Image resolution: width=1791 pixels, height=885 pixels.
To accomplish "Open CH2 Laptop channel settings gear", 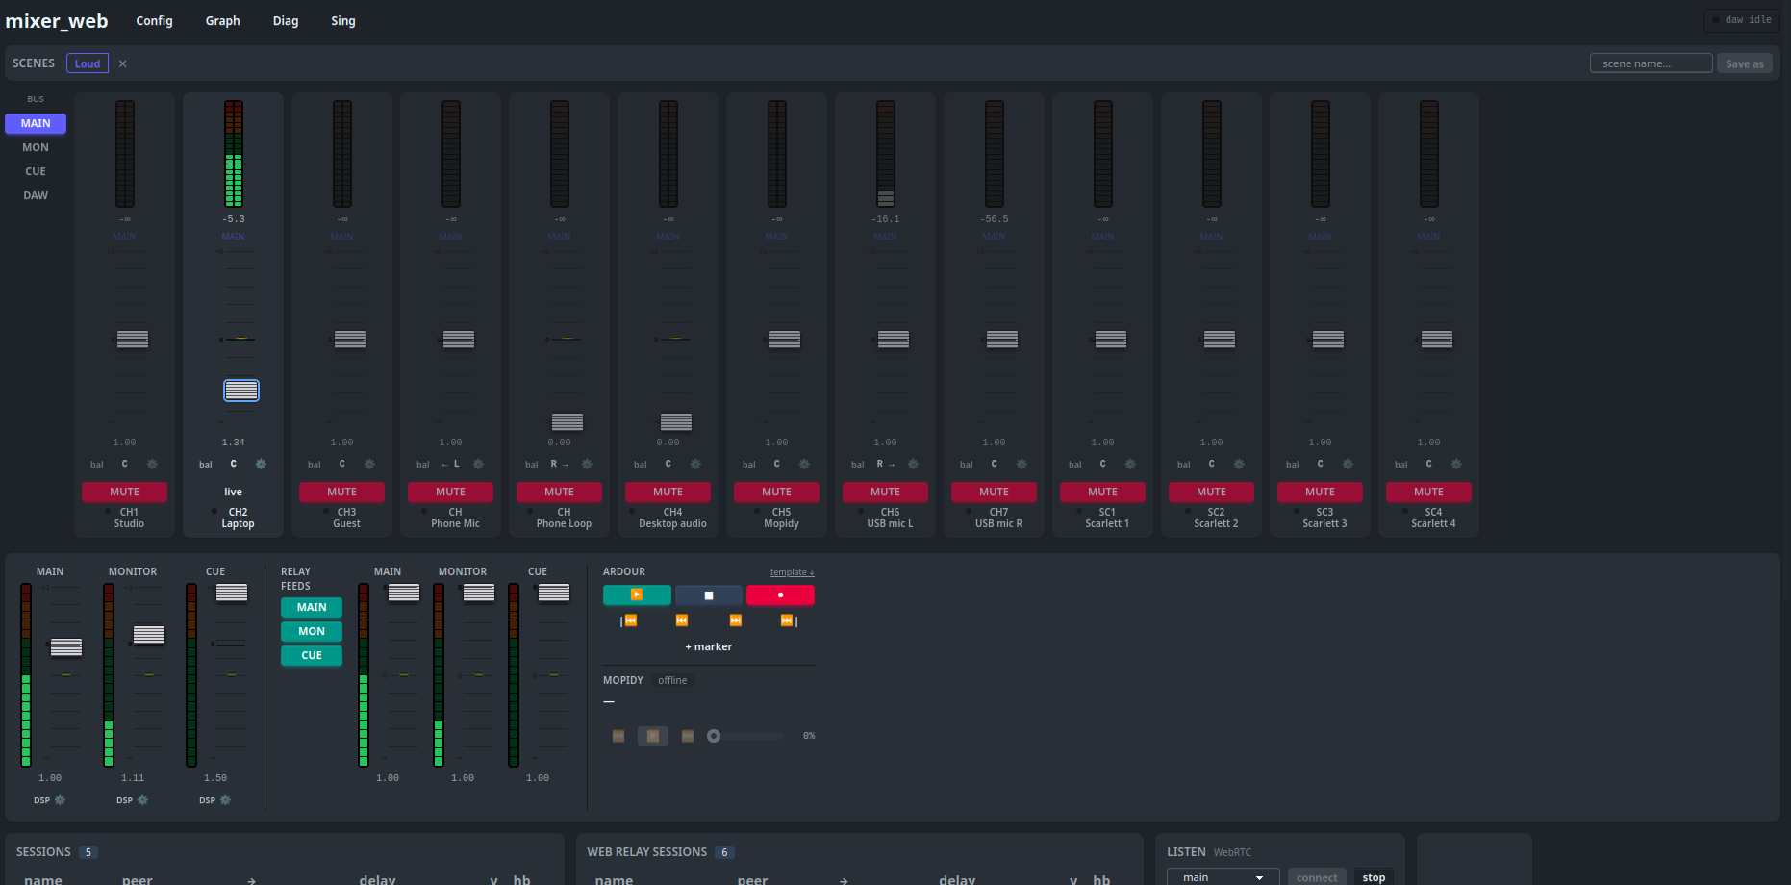I will click(261, 464).
